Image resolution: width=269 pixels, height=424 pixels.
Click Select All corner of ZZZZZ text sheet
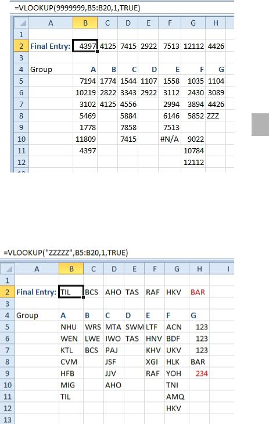(x=8, y=269)
